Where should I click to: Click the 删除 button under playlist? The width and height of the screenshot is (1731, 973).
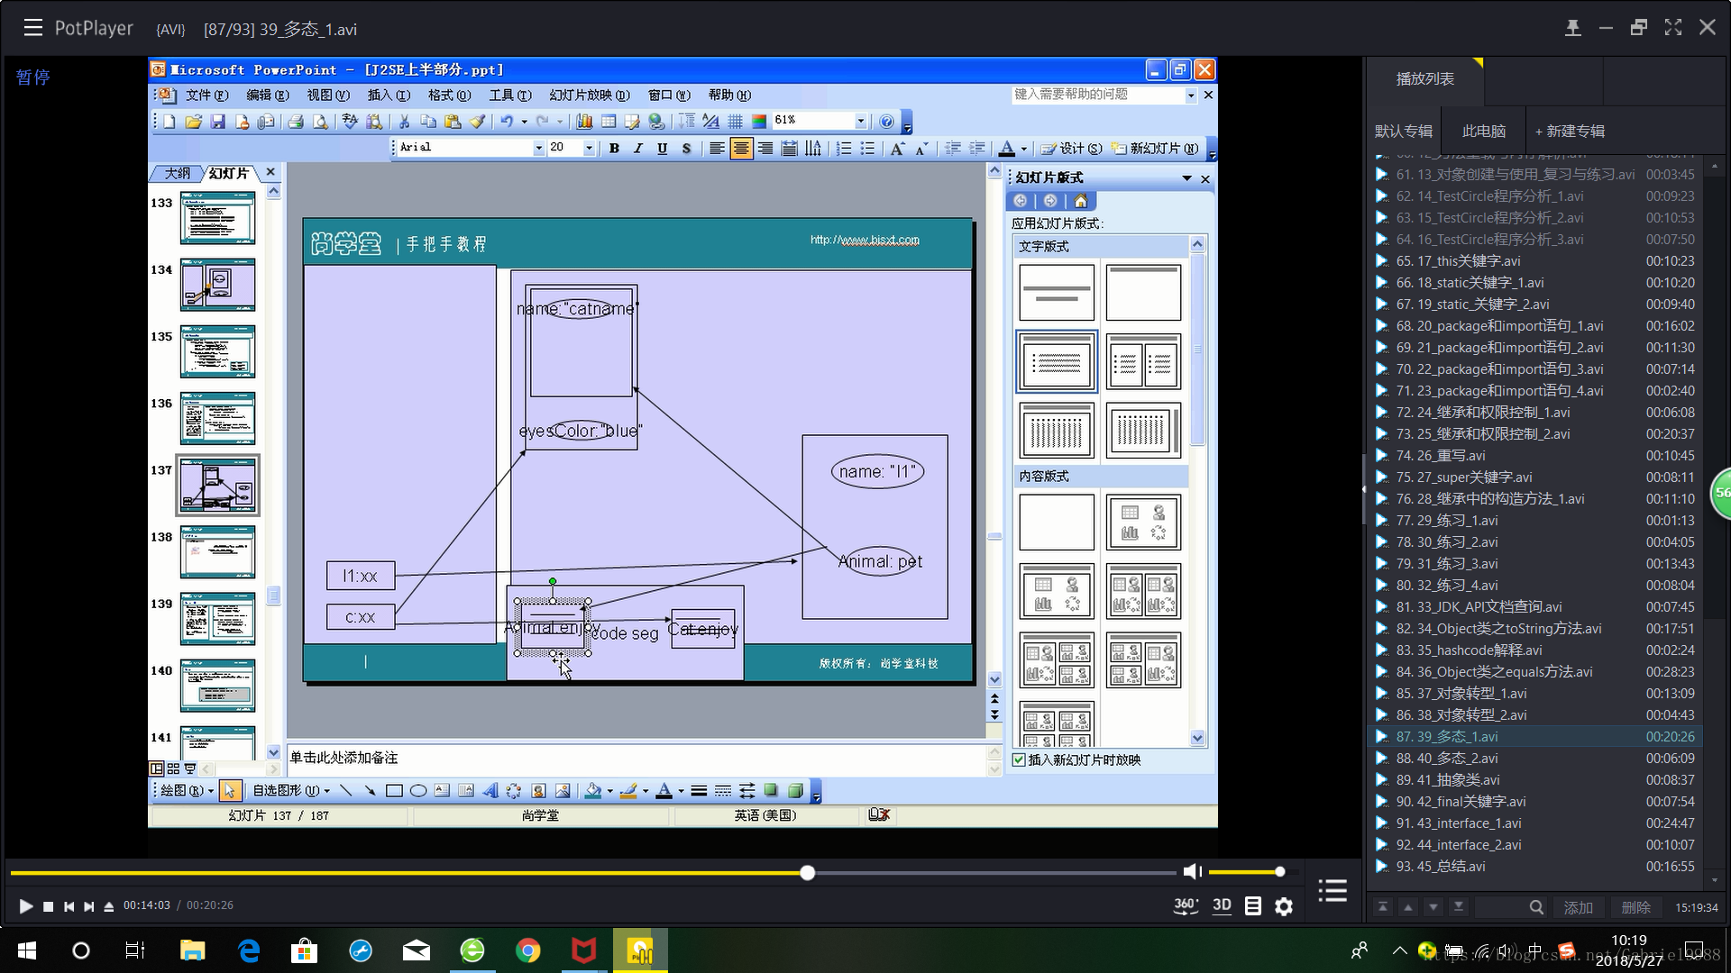[x=1636, y=907]
